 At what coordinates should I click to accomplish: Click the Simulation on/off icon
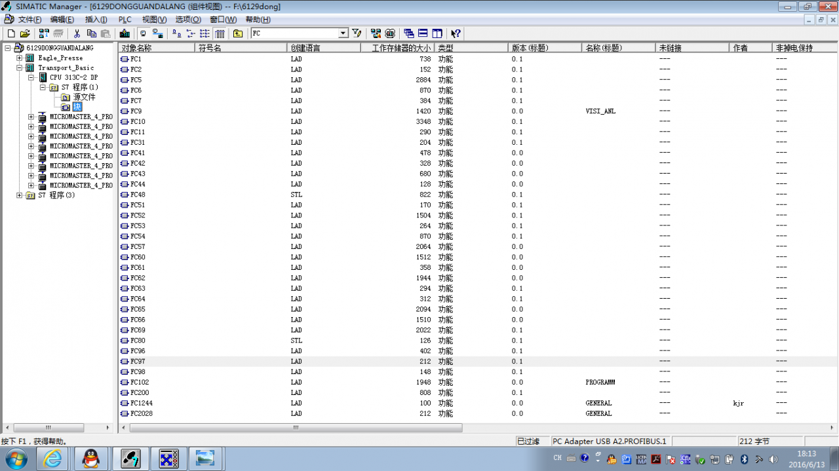coord(390,33)
